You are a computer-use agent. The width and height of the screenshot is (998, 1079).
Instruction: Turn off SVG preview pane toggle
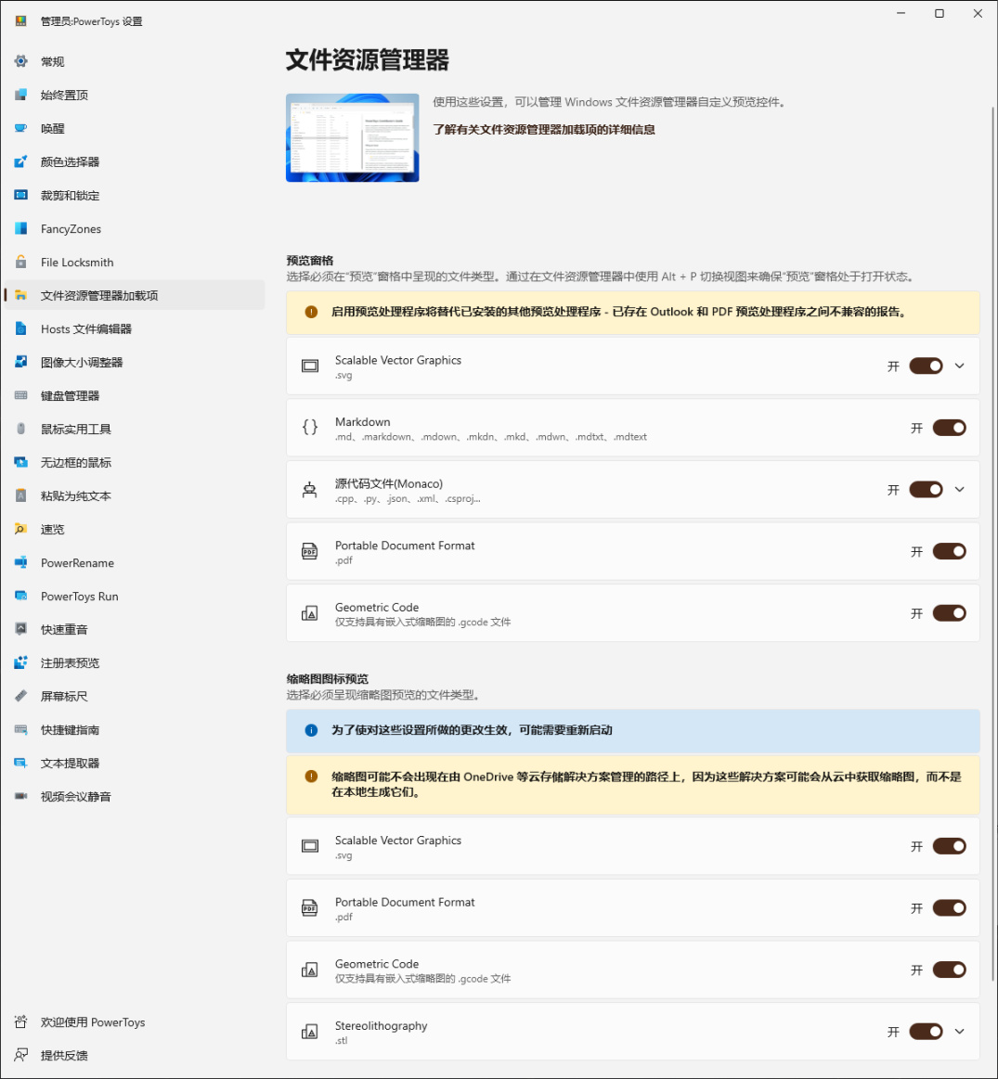[926, 366]
